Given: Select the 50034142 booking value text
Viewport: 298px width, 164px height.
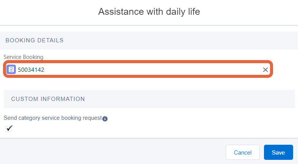Looking at the screenshot, I should click(x=31, y=70).
